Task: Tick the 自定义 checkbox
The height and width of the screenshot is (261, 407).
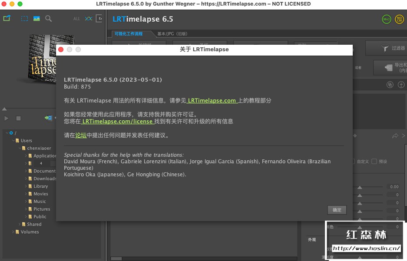Action: 354,162
